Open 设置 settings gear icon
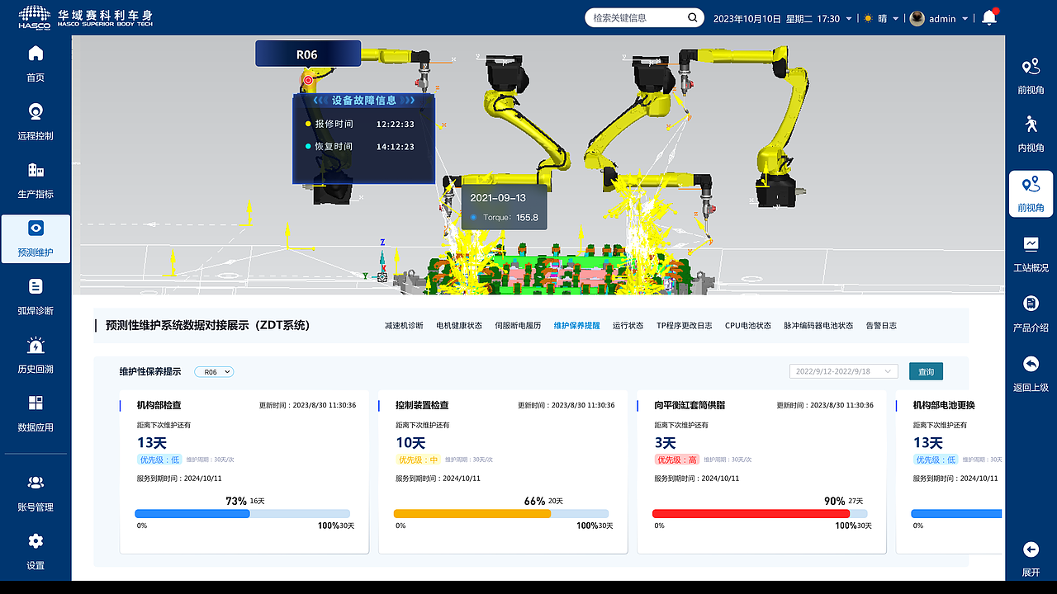This screenshot has height=594, width=1057. (36, 541)
